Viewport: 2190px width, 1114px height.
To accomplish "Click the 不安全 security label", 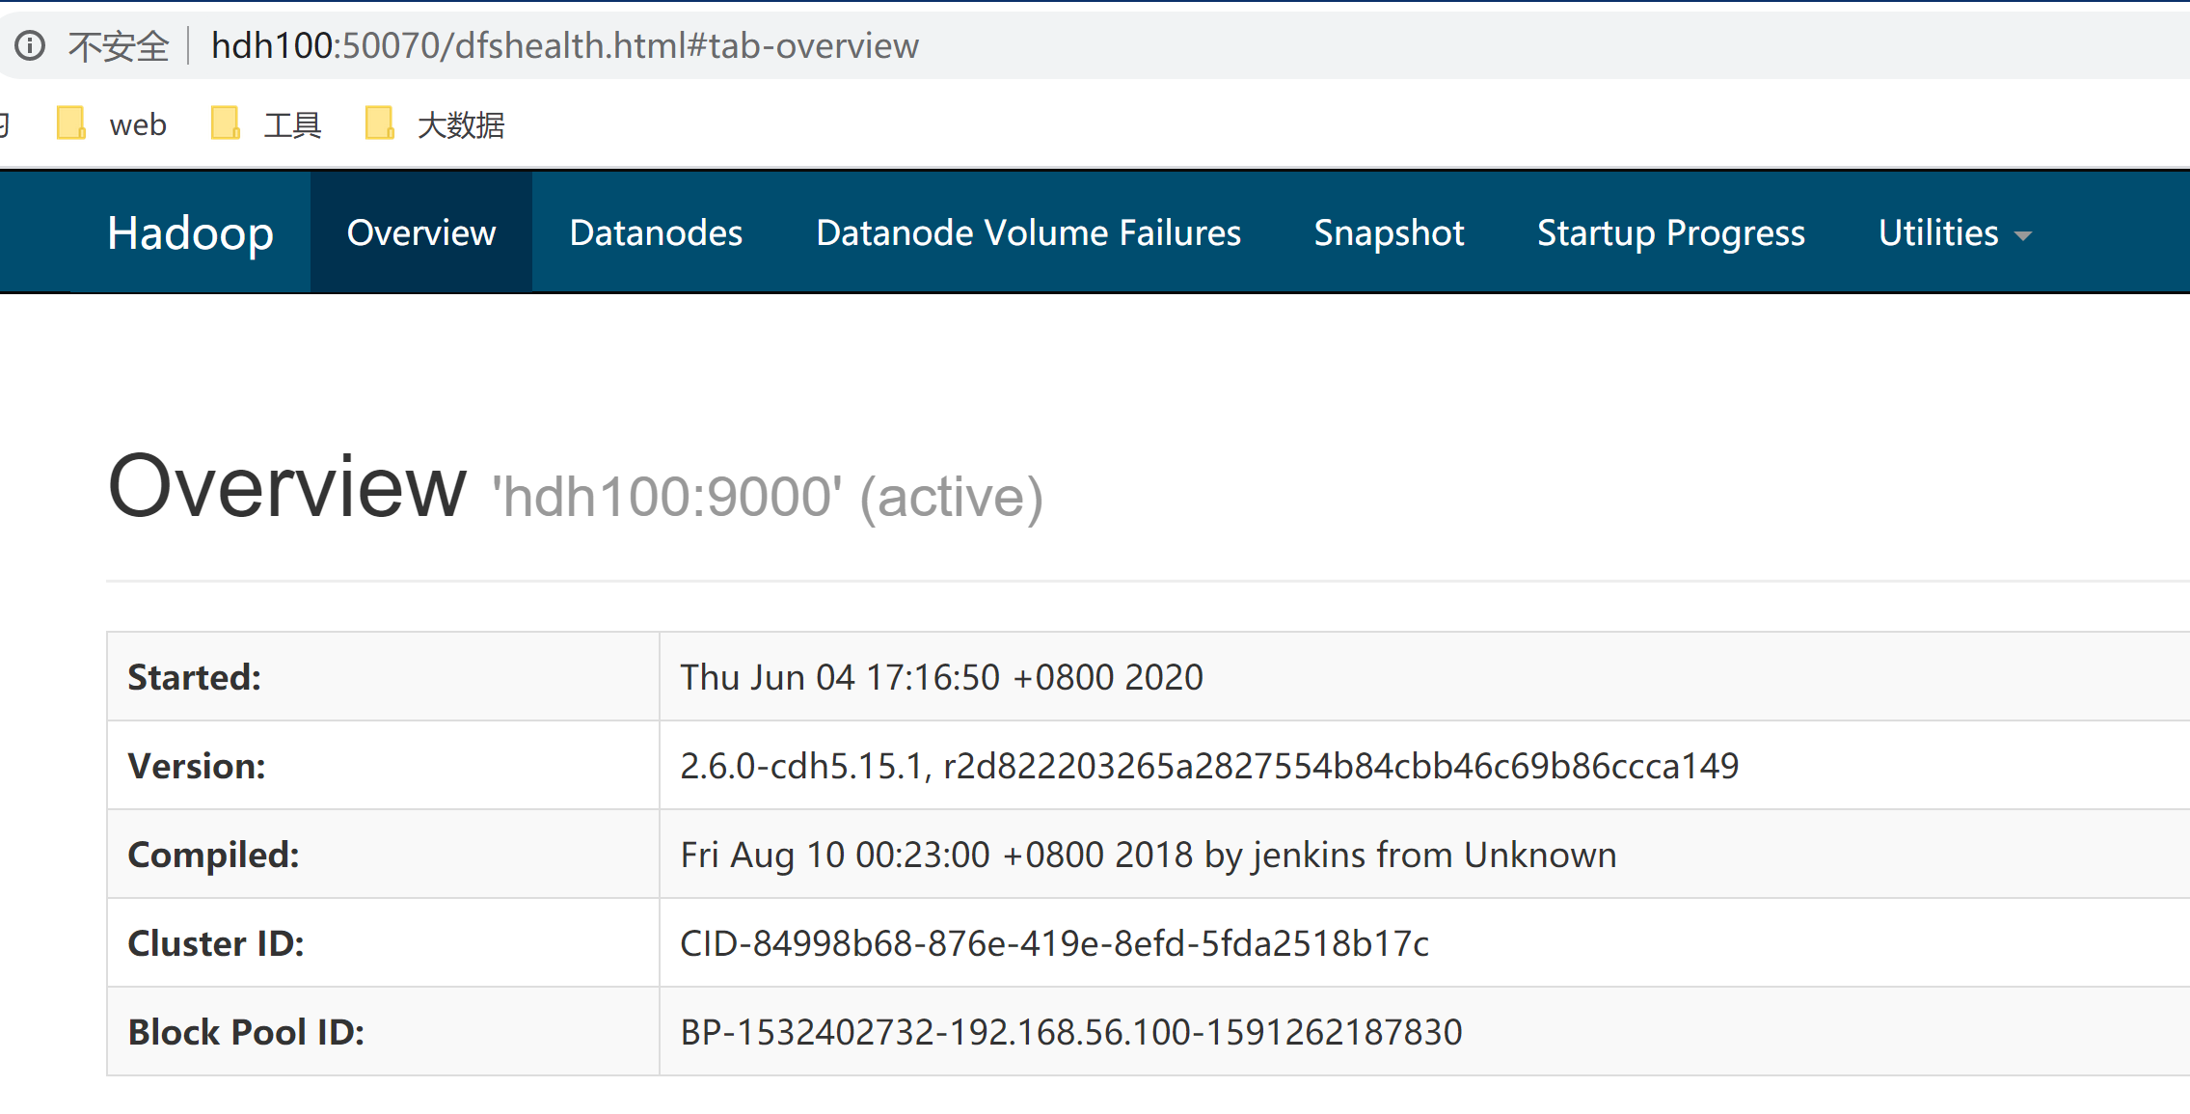I will tap(117, 44).
